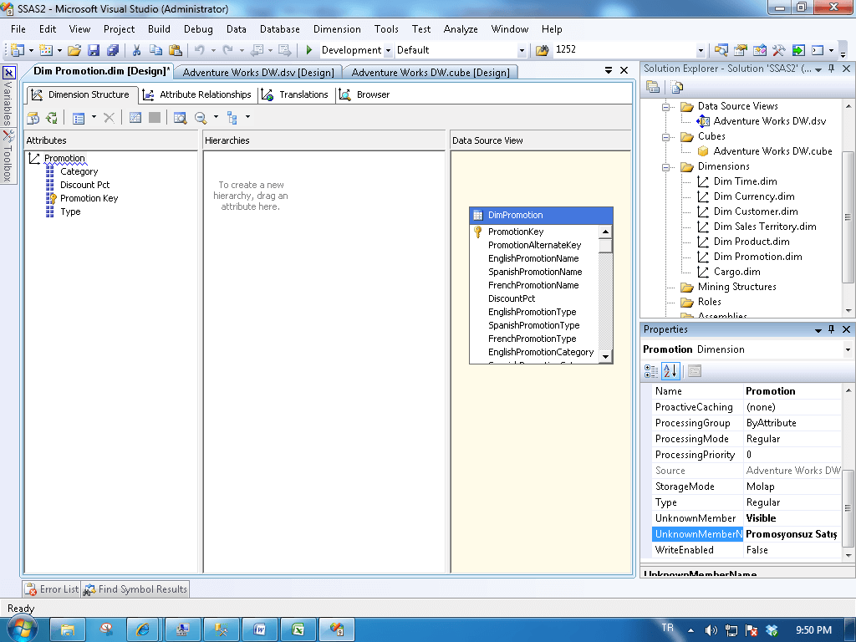
Task: Click the Show All Files icon in Solution Explorer
Action: tap(677, 87)
